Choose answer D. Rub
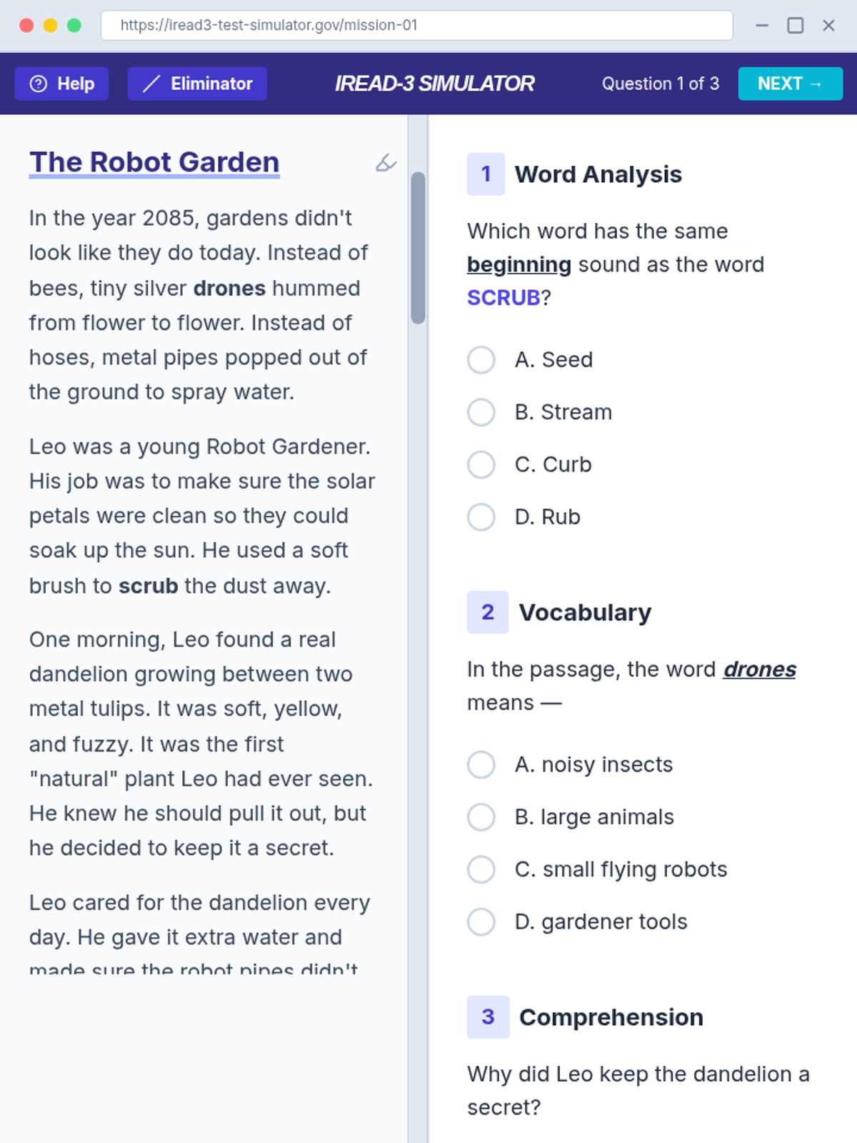This screenshot has height=1143, width=857. click(x=481, y=517)
